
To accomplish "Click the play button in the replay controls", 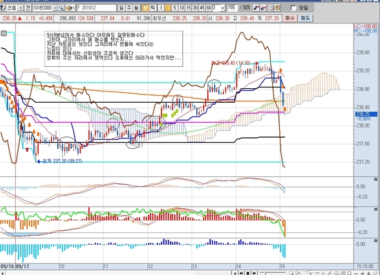I will [235, 273].
